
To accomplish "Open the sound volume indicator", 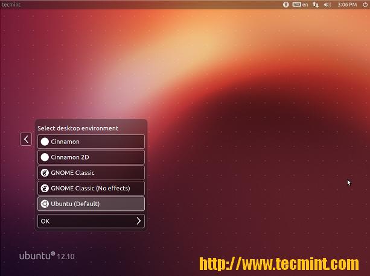I will [327, 4].
